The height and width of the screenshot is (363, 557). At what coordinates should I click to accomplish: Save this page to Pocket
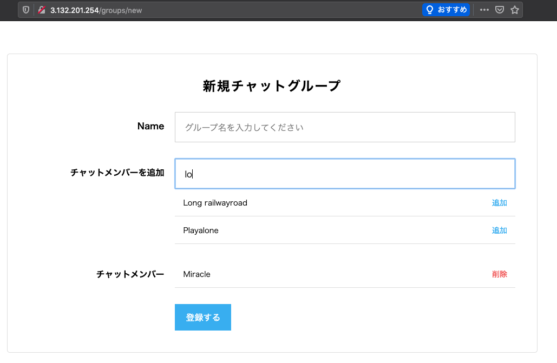pyautogui.click(x=499, y=10)
